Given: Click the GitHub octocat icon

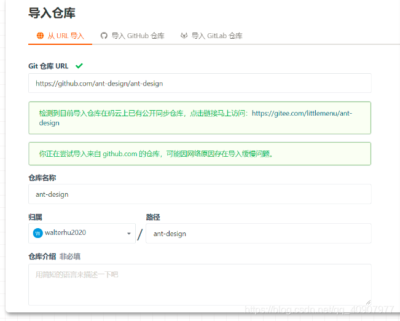Looking at the screenshot, I should [104, 36].
